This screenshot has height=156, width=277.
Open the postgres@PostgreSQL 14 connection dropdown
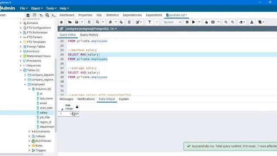tap(91, 29)
